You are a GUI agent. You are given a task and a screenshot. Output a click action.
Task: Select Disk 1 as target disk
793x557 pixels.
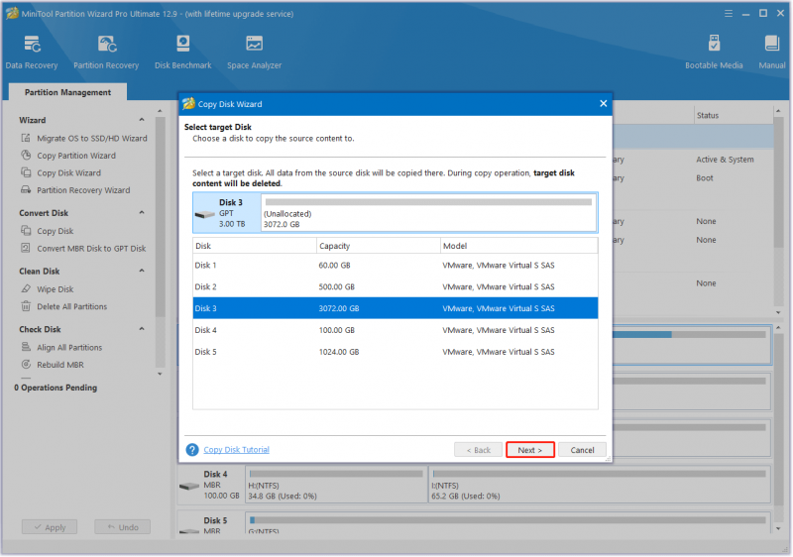click(395, 265)
